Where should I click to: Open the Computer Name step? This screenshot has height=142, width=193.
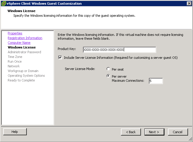coord(19,43)
